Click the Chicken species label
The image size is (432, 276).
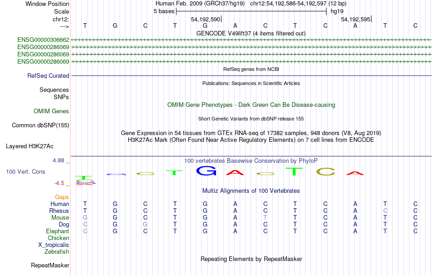[x=58, y=238]
